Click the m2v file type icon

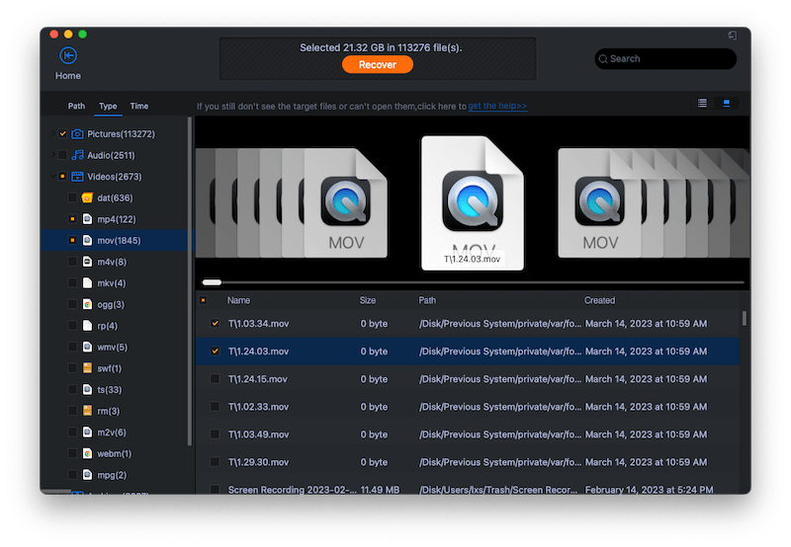pyautogui.click(x=87, y=432)
